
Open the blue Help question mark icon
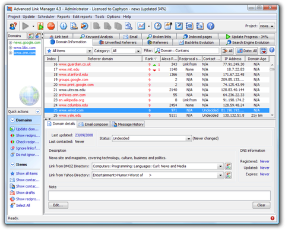(211, 26)
